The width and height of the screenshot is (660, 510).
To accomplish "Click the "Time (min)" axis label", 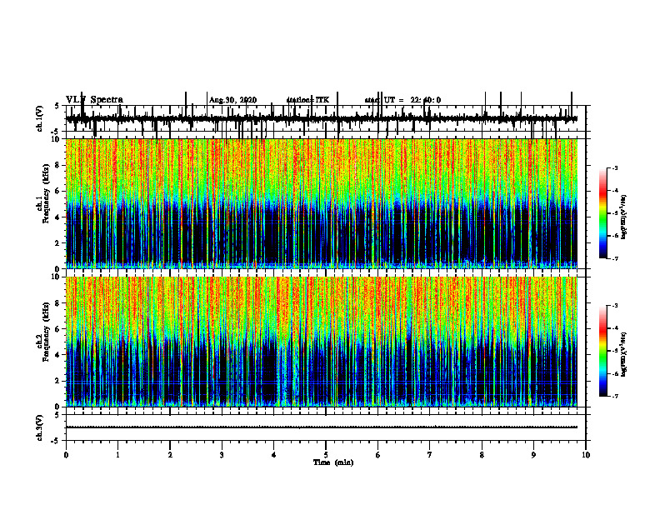I will click(x=333, y=462).
